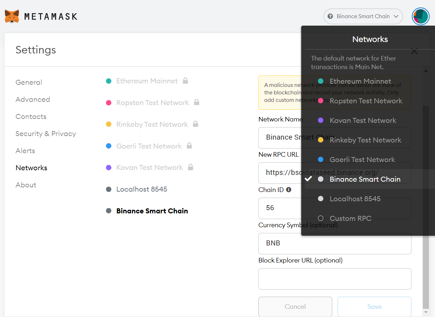
Task: Click the Currency Symbol field containing BNB
Action: coord(335,244)
